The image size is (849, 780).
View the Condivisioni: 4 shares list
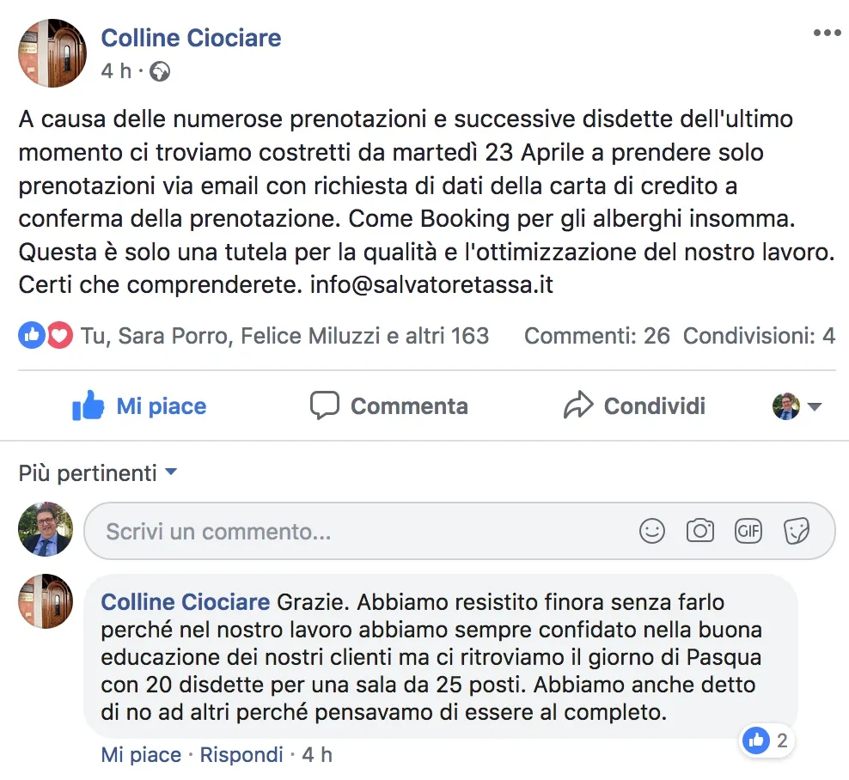tap(758, 336)
